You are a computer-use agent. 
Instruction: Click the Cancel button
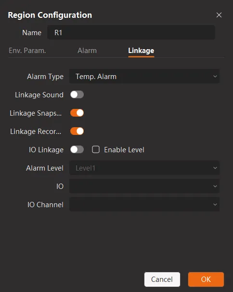[162, 279]
